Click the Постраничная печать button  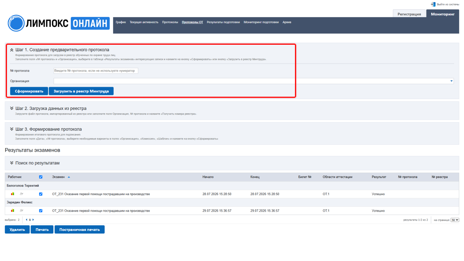[80, 230]
